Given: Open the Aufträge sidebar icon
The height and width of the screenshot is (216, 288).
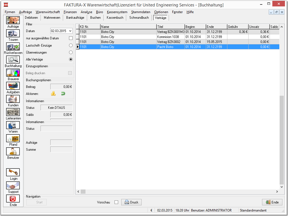Looking at the screenshot, I should pyautogui.click(x=13, y=20).
